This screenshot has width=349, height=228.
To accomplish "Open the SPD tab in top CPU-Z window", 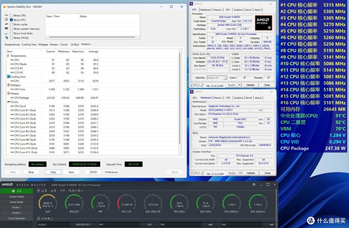I will pyautogui.click(x=228, y=10).
